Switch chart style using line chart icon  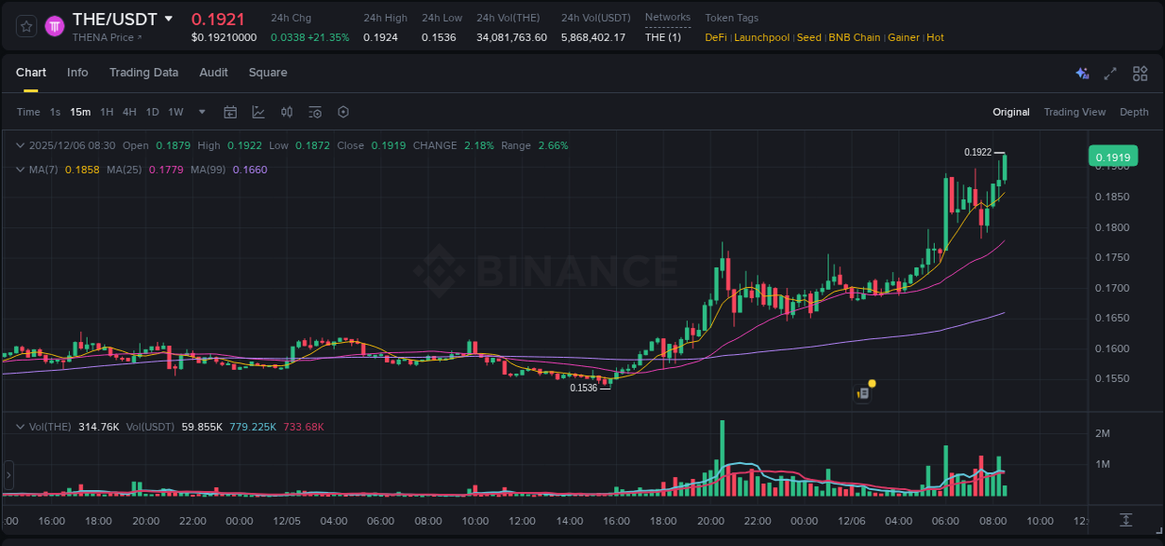pyautogui.click(x=259, y=112)
